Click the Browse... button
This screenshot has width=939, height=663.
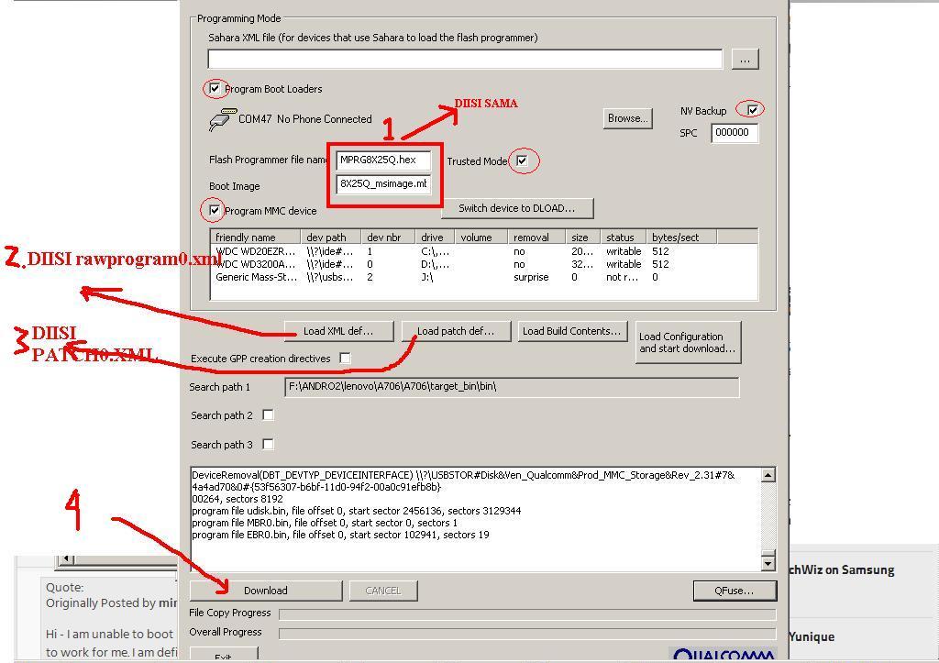point(627,118)
